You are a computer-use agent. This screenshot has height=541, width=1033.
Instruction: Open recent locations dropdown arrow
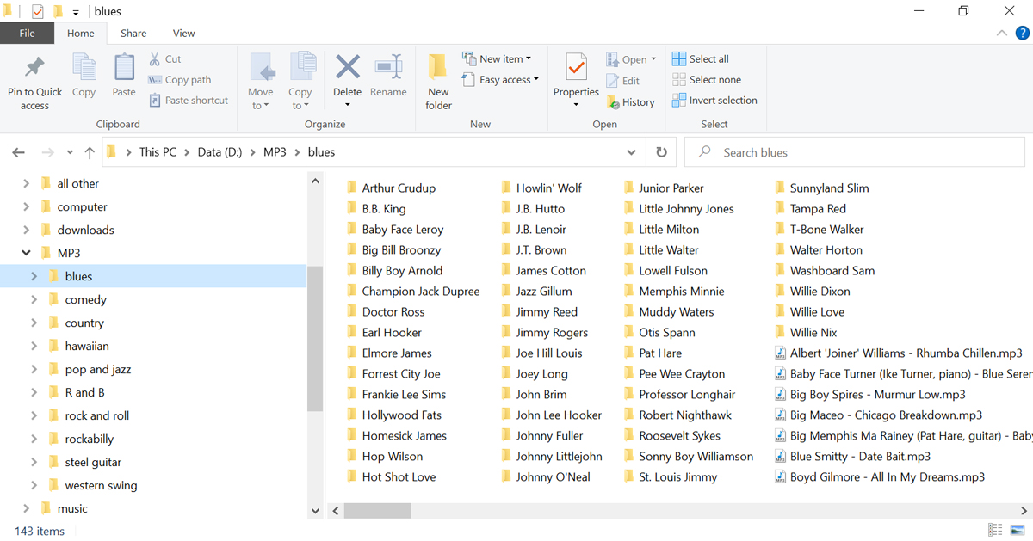[x=70, y=153]
